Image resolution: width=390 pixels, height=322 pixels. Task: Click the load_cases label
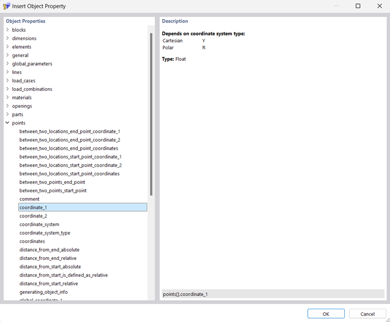[x=24, y=80]
